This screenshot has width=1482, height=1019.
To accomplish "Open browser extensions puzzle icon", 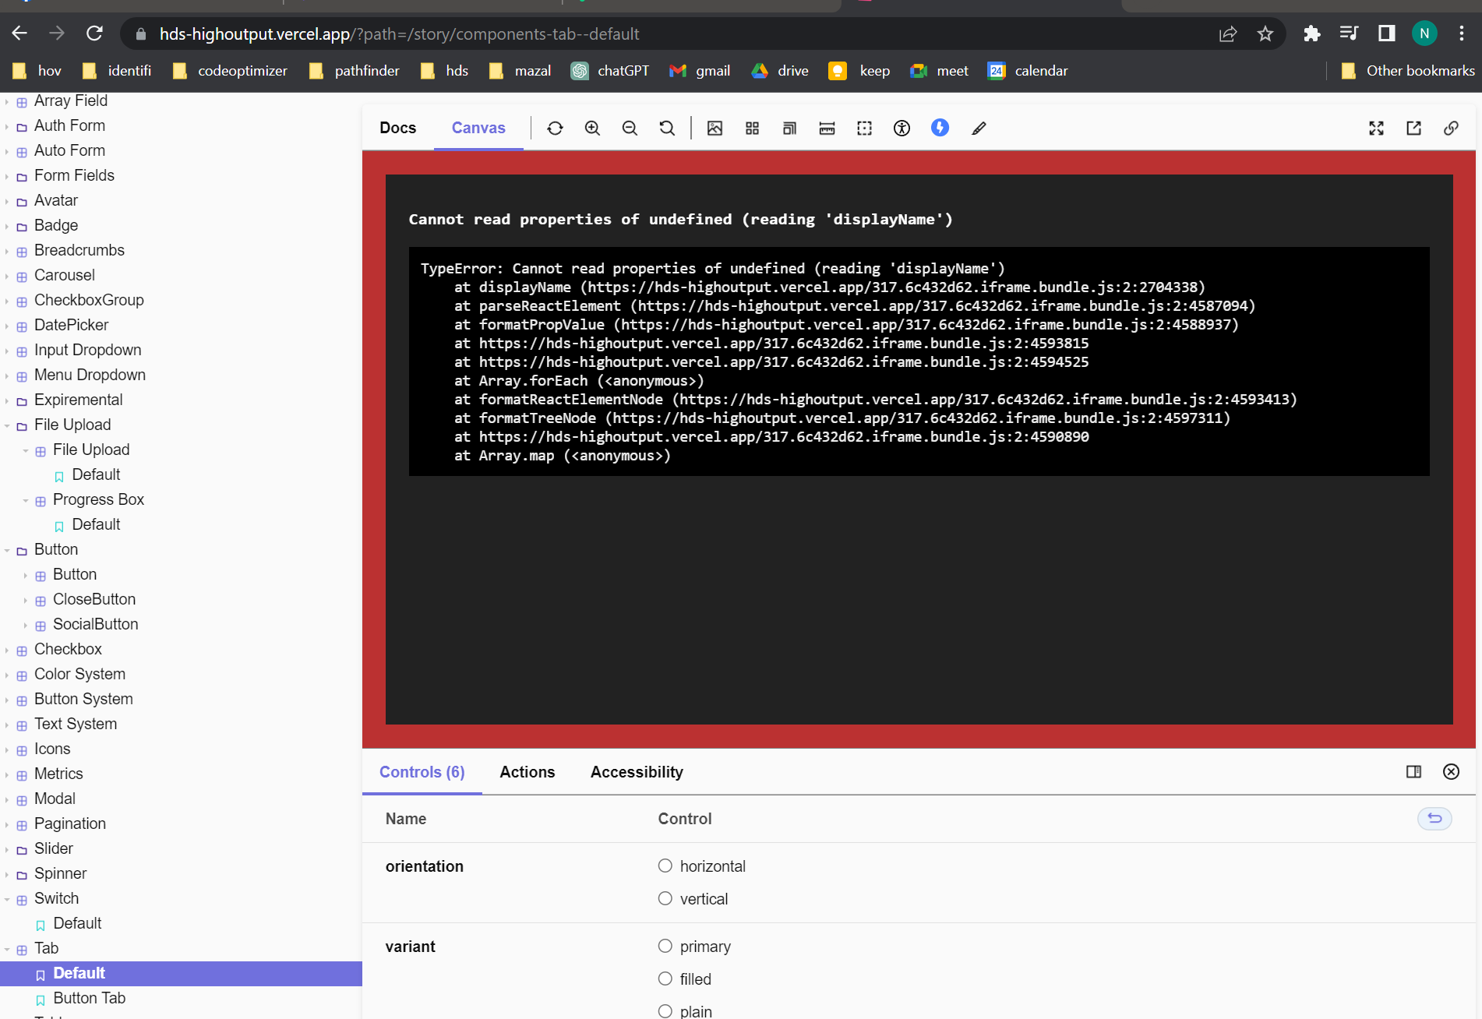I will click(1312, 33).
